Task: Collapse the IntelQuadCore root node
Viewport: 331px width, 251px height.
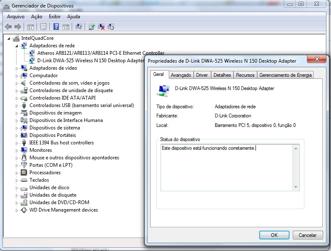Action: (9, 39)
